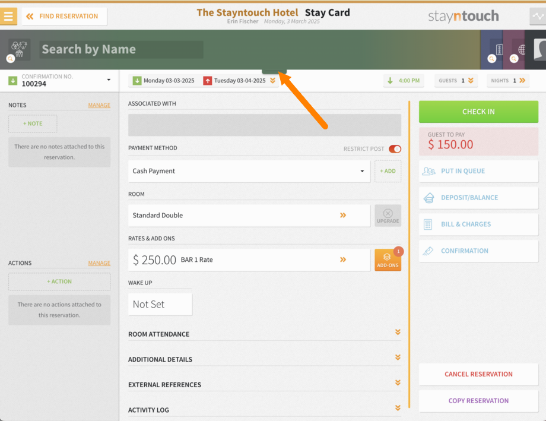546x421 pixels.
Task: Click the guest group search icon
Action: click(x=19, y=49)
